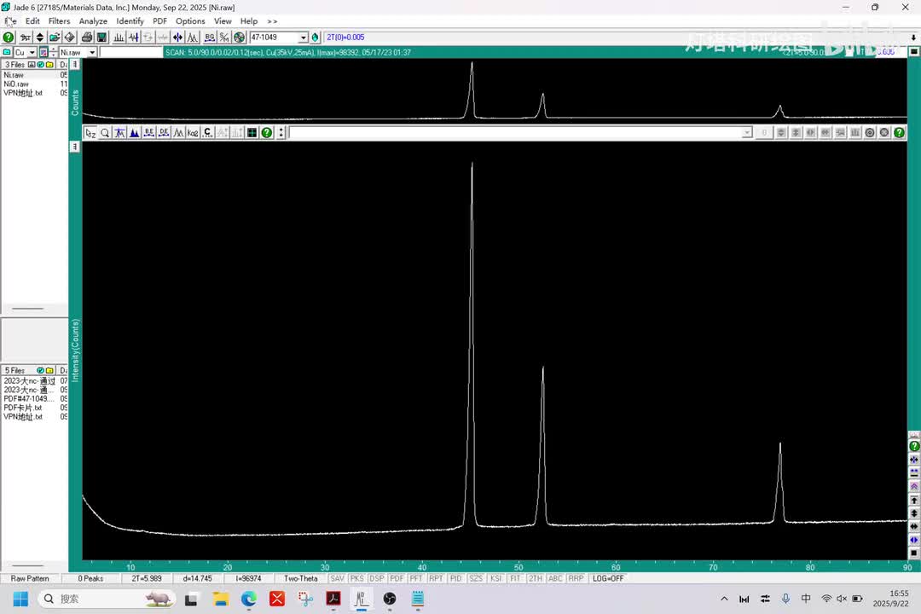Click the green help icon at chart toolbar end

900,133
